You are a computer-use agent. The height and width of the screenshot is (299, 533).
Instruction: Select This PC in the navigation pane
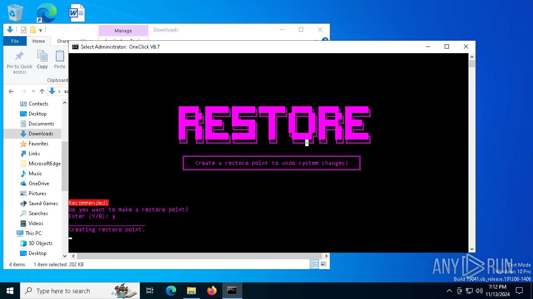point(33,233)
